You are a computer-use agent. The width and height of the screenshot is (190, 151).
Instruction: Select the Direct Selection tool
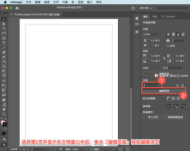(x=4, y=24)
